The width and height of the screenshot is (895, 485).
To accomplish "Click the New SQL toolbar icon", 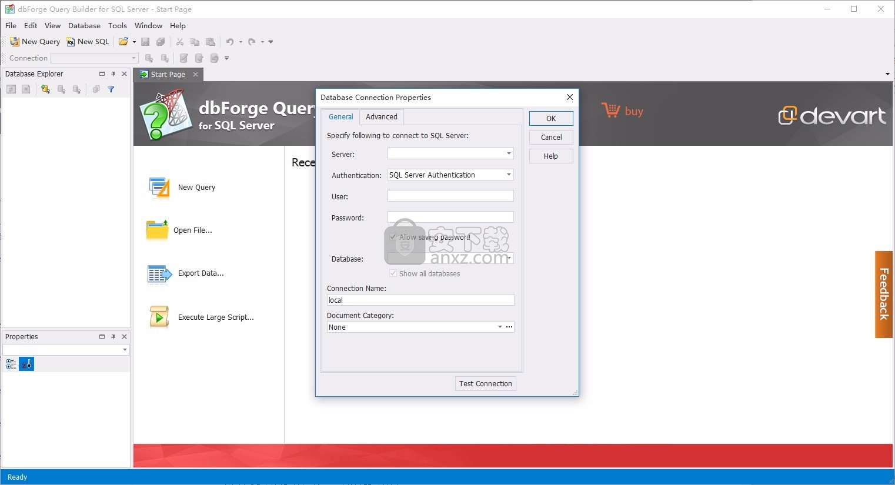I will [71, 42].
